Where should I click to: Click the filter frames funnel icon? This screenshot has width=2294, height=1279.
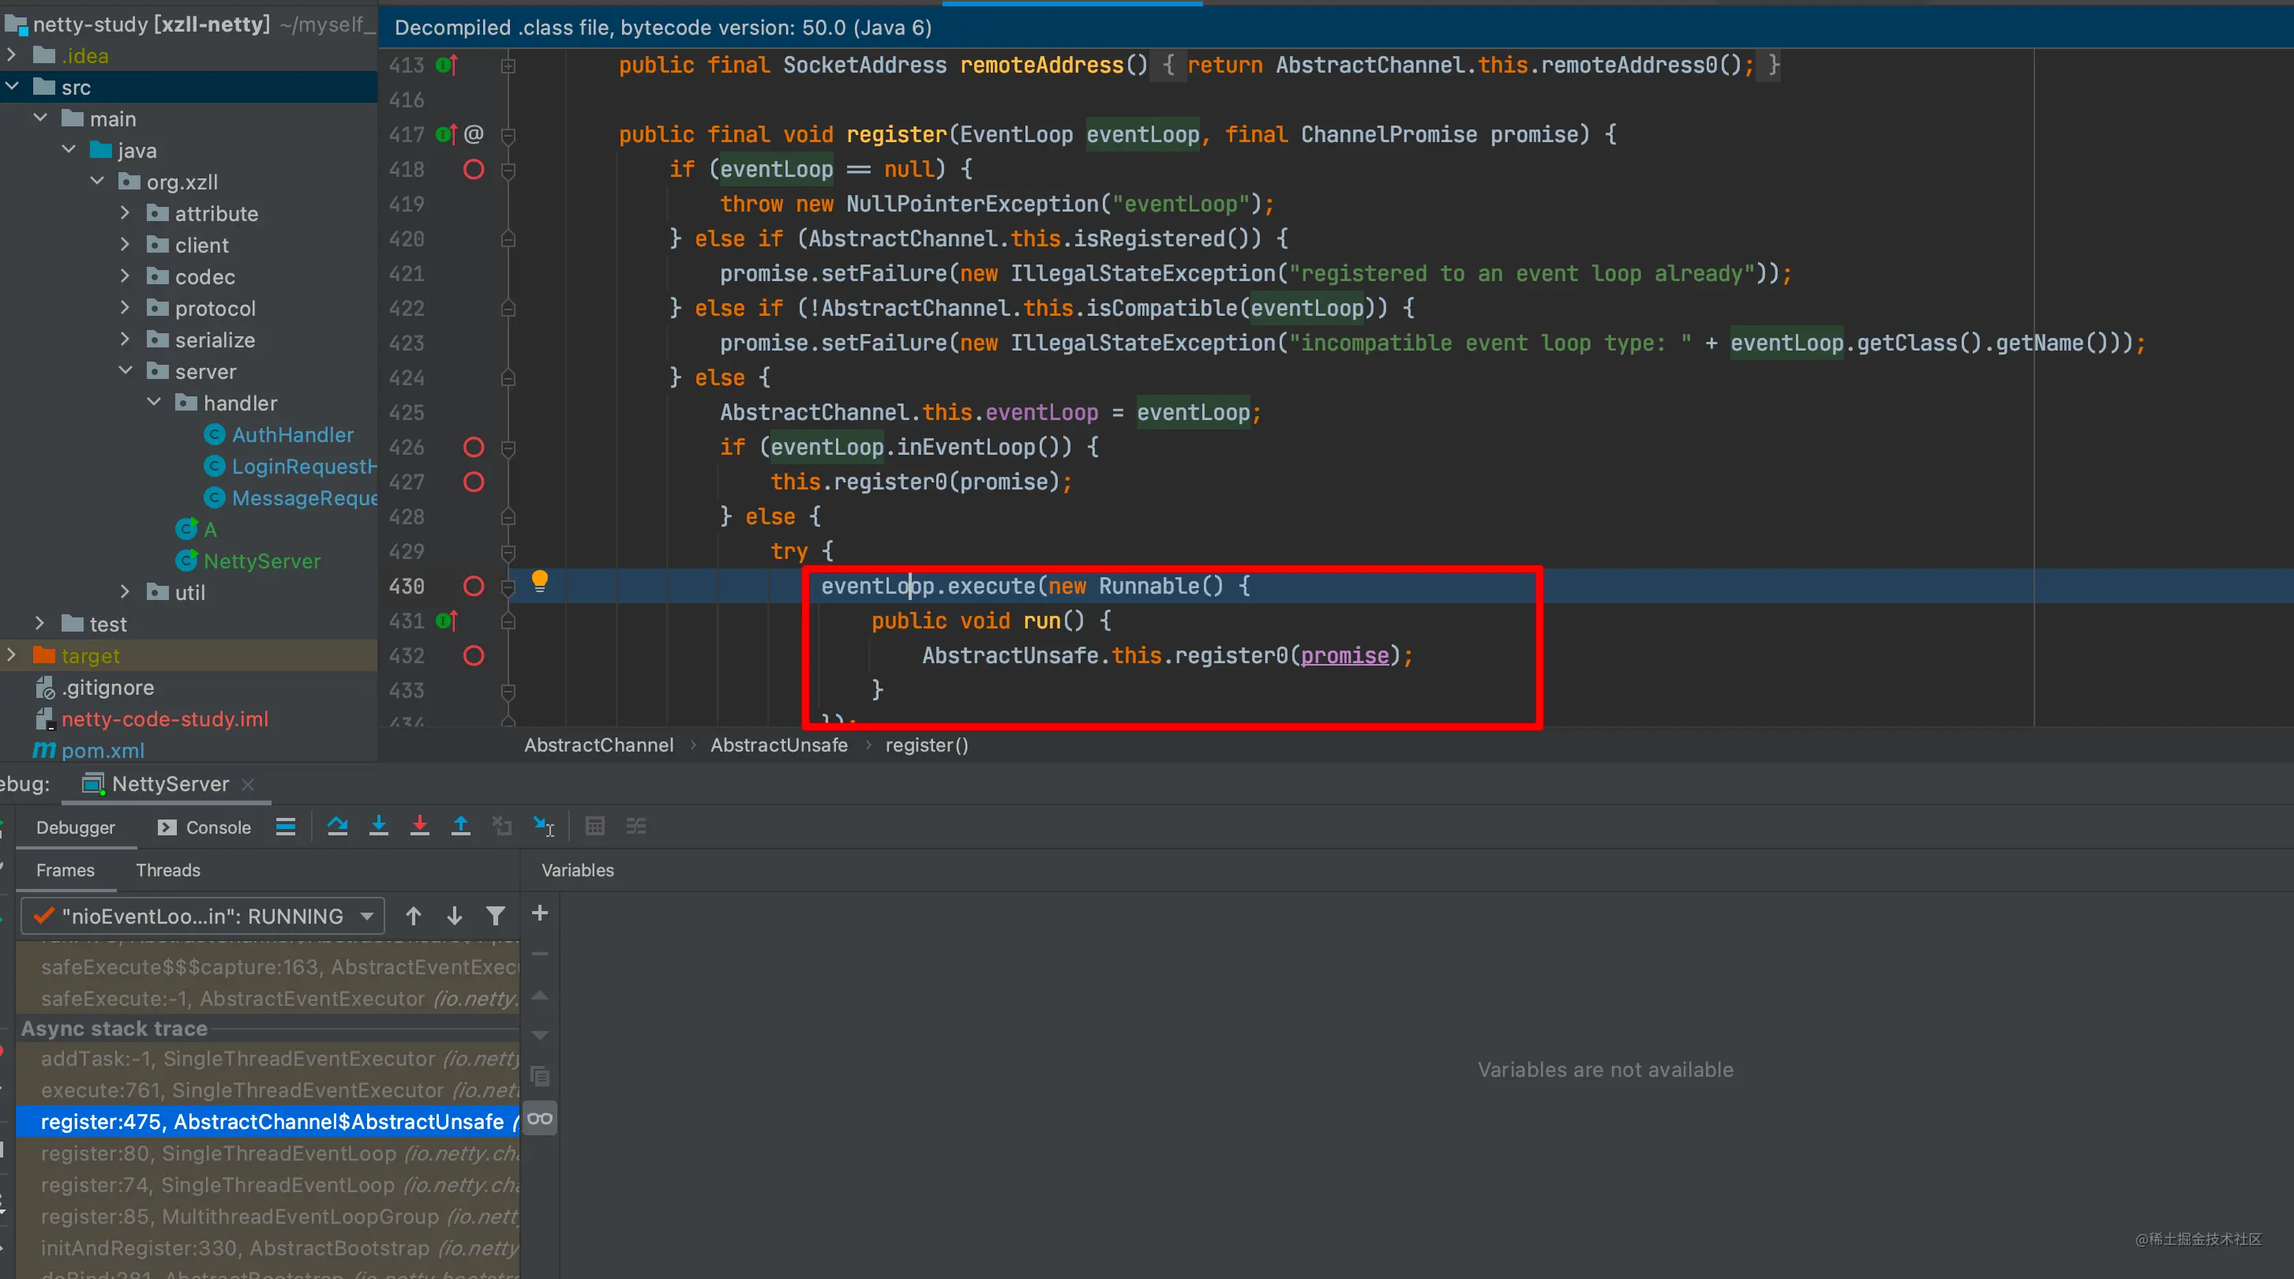pos(495,916)
